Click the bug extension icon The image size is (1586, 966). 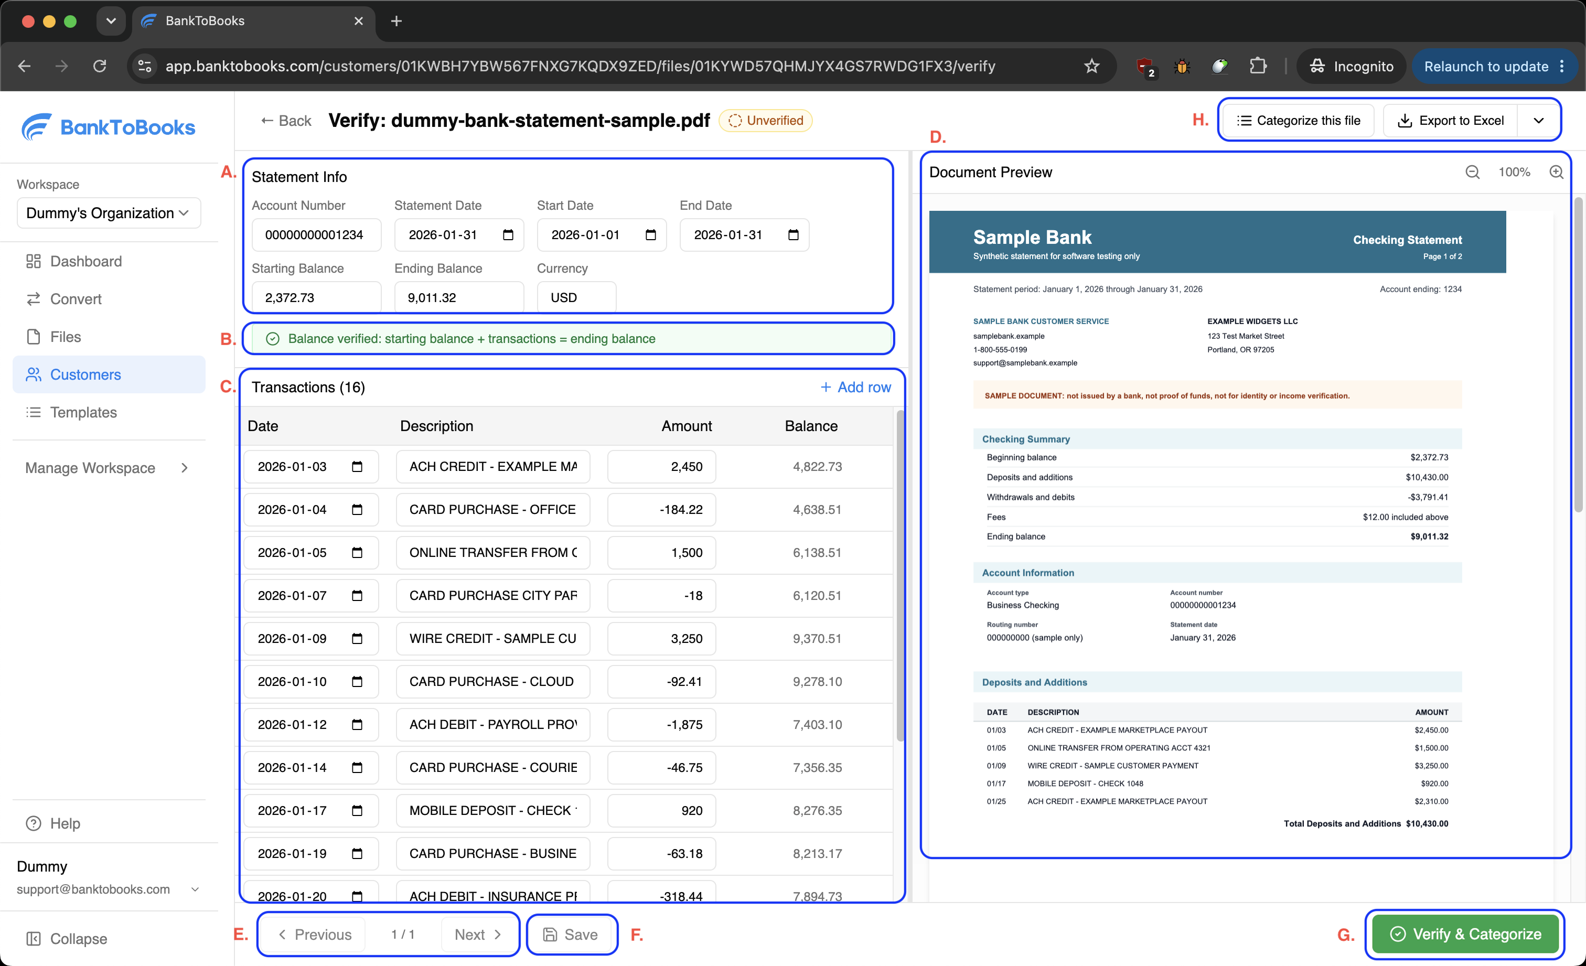point(1182,66)
